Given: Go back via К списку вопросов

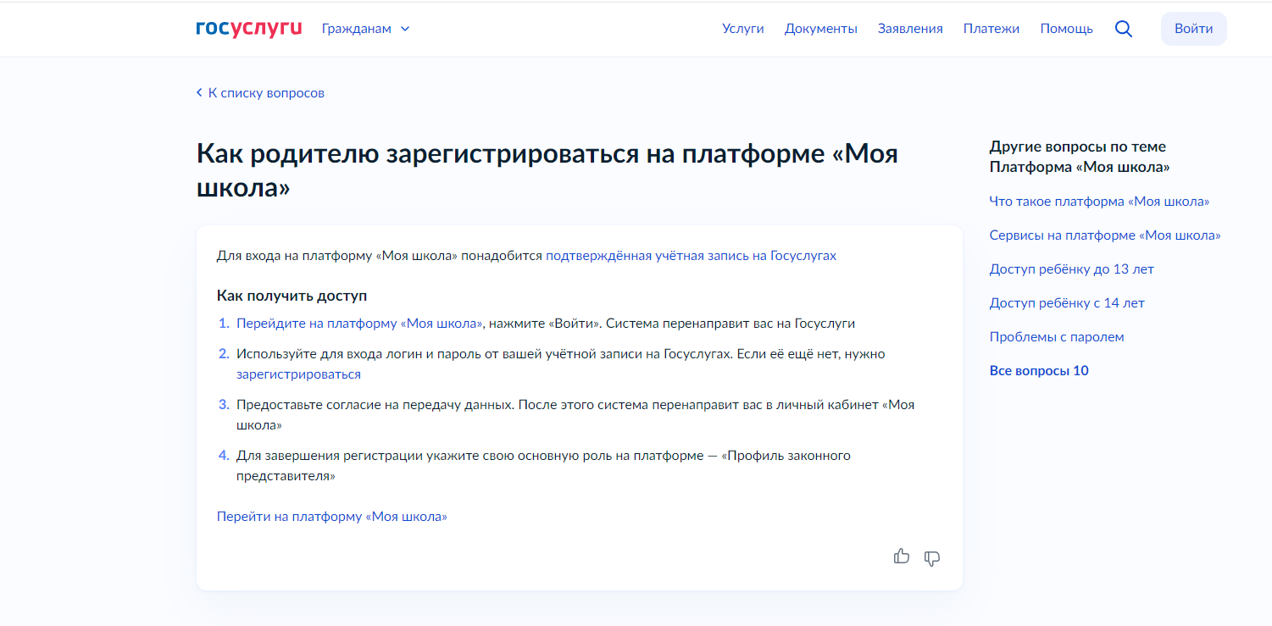Looking at the screenshot, I should pos(260,93).
